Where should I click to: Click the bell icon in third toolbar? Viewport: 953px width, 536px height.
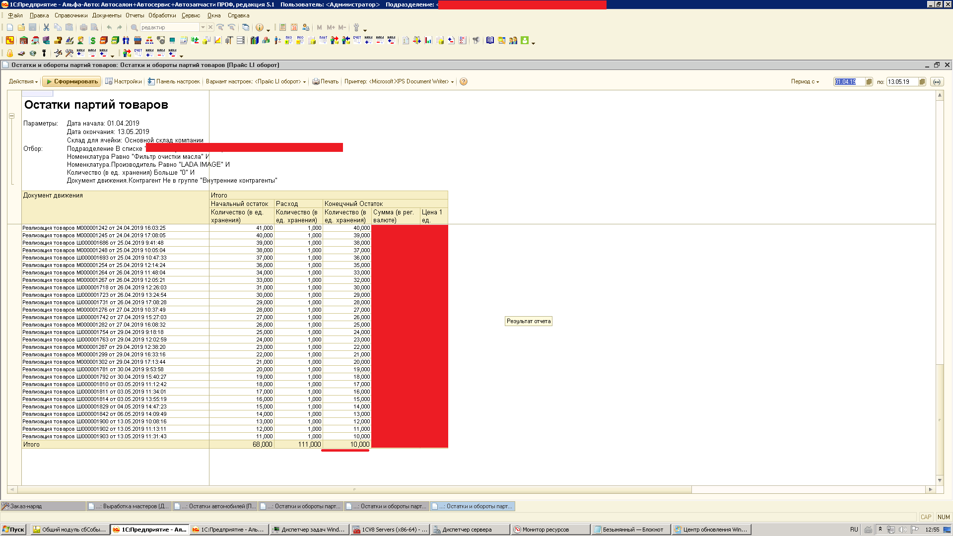tap(10, 53)
